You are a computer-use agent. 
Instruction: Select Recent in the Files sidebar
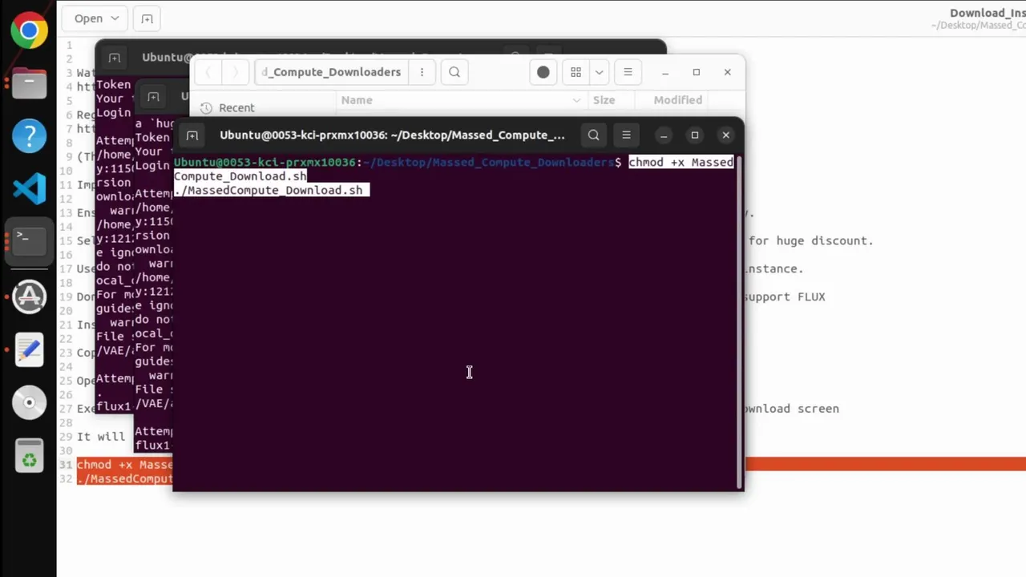[236, 108]
